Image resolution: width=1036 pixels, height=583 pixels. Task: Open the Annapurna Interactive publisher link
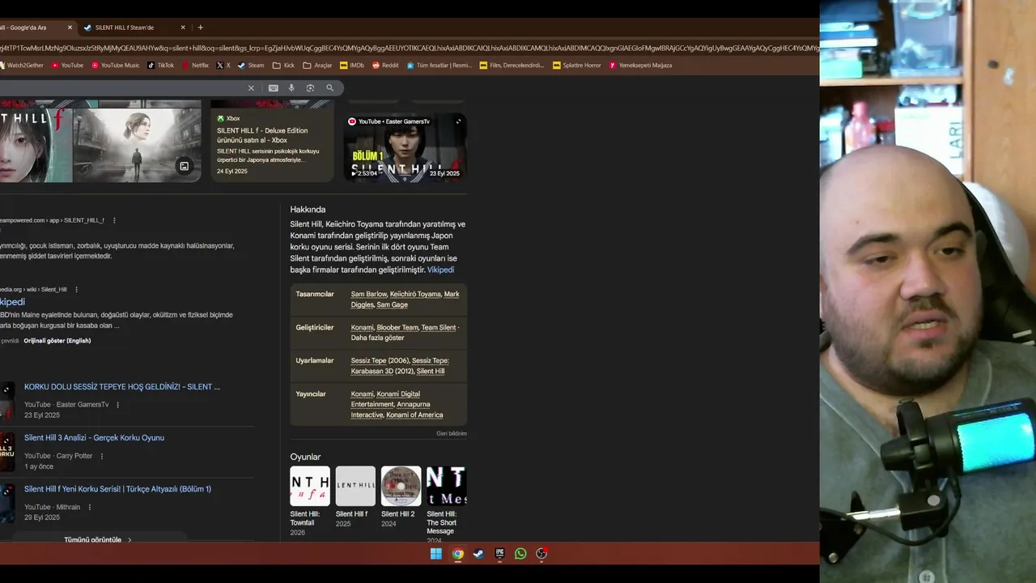click(390, 410)
